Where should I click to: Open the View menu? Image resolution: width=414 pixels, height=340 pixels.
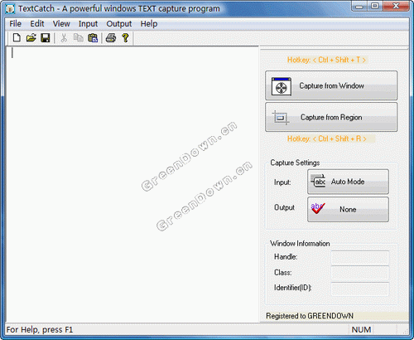click(x=61, y=24)
